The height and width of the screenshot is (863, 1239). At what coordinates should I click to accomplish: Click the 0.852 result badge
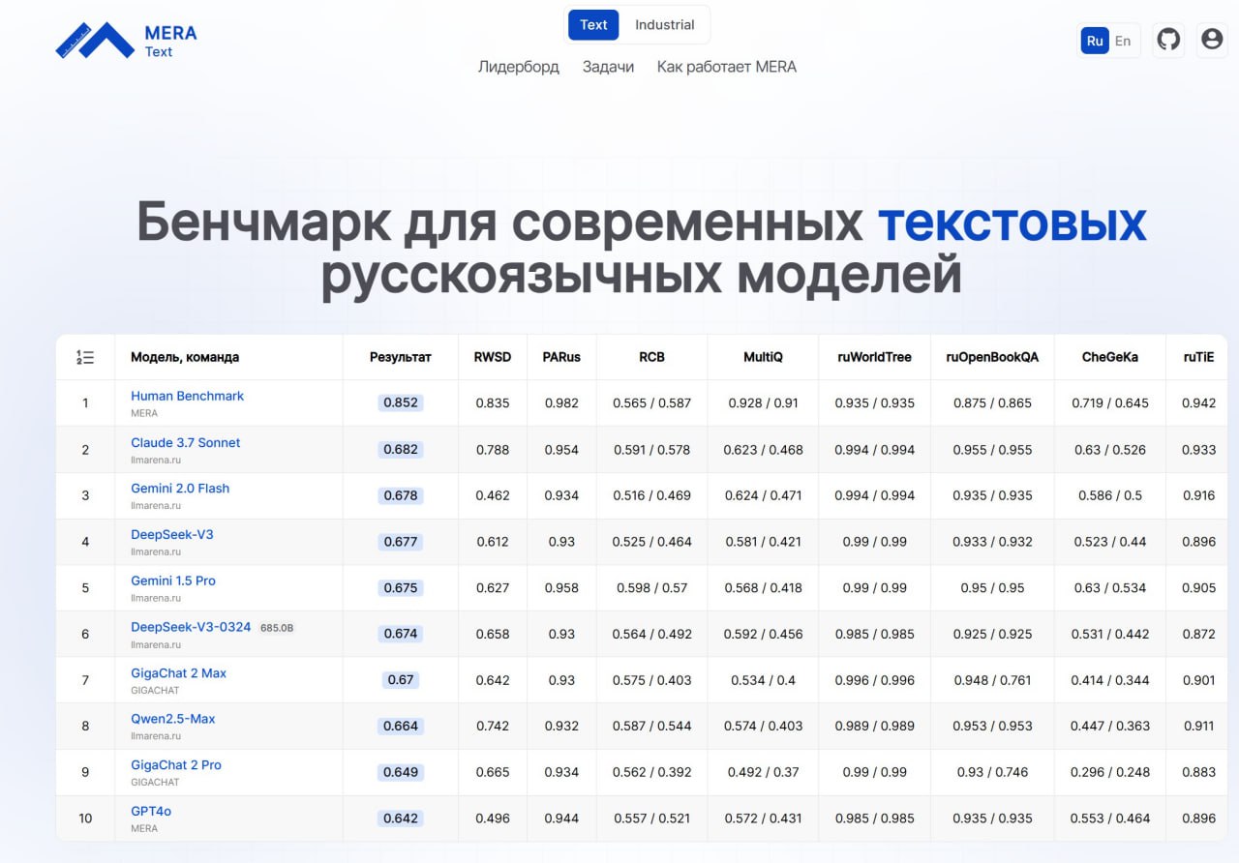tap(401, 402)
